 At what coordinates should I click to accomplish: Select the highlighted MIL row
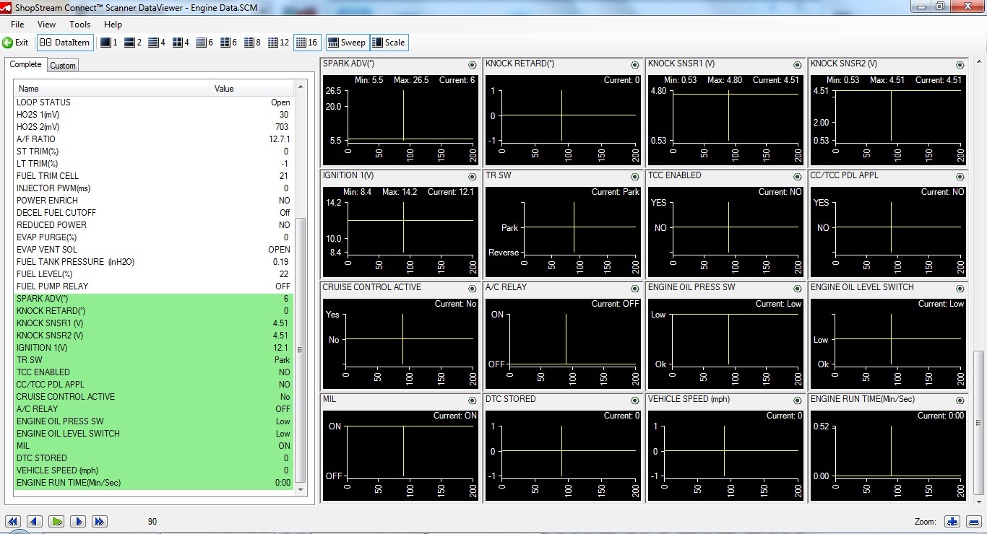coord(154,446)
